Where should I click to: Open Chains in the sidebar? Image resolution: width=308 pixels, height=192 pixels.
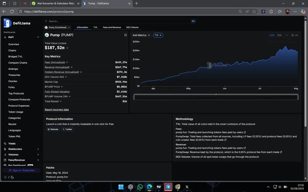(12, 50)
